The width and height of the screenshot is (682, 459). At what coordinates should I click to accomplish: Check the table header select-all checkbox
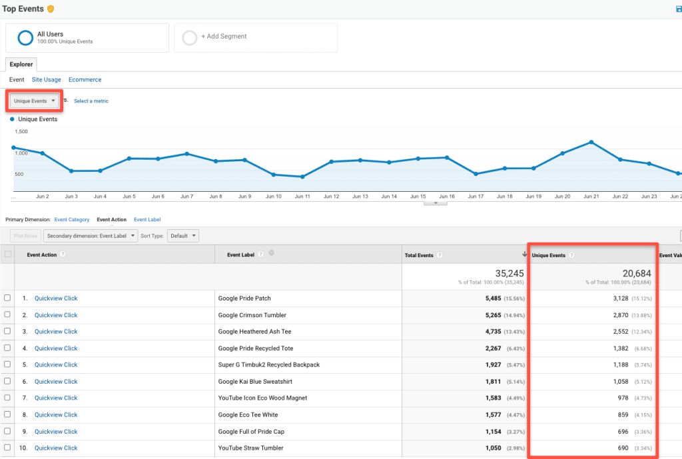pos(9,254)
